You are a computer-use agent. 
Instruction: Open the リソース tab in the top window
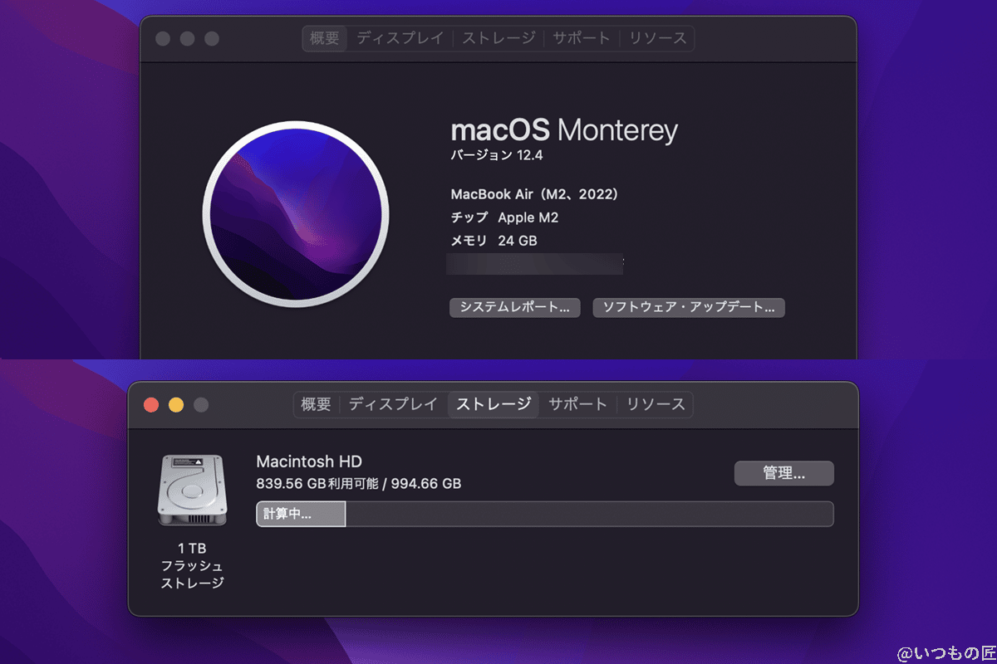656,38
